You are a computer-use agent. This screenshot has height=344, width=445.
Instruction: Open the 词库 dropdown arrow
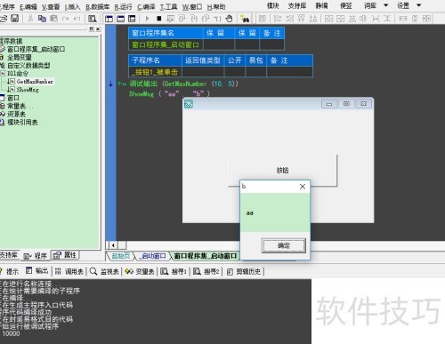click(386, 5)
